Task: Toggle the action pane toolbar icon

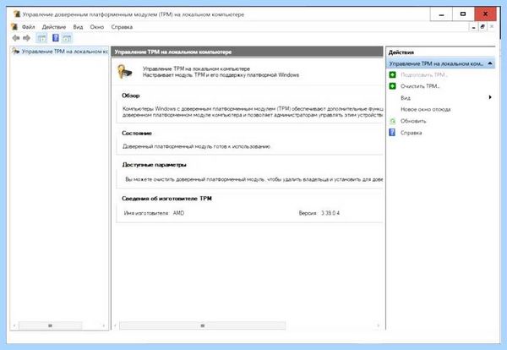Action: pos(67,38)
